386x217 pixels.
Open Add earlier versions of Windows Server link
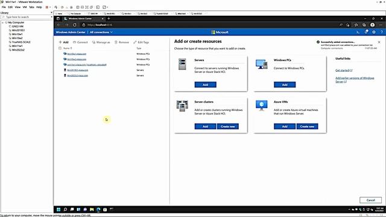(355, 80)
